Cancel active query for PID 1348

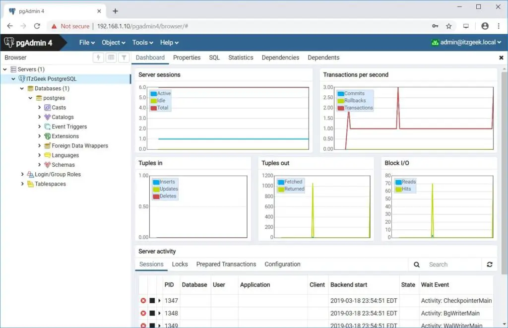152,313
